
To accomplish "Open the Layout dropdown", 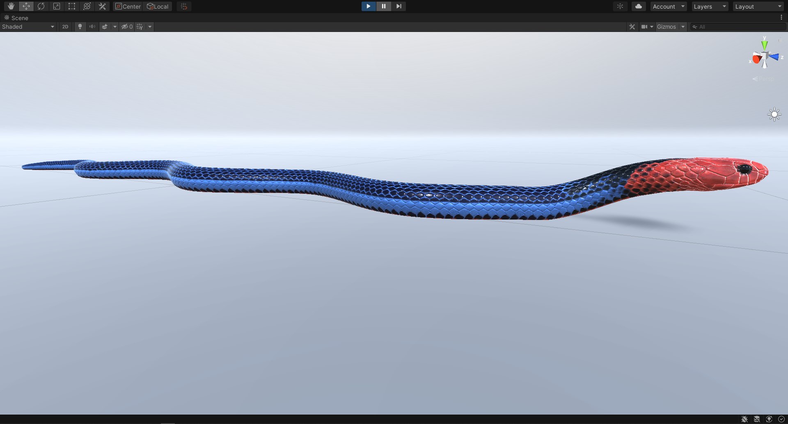I will (x=758, y=7).
